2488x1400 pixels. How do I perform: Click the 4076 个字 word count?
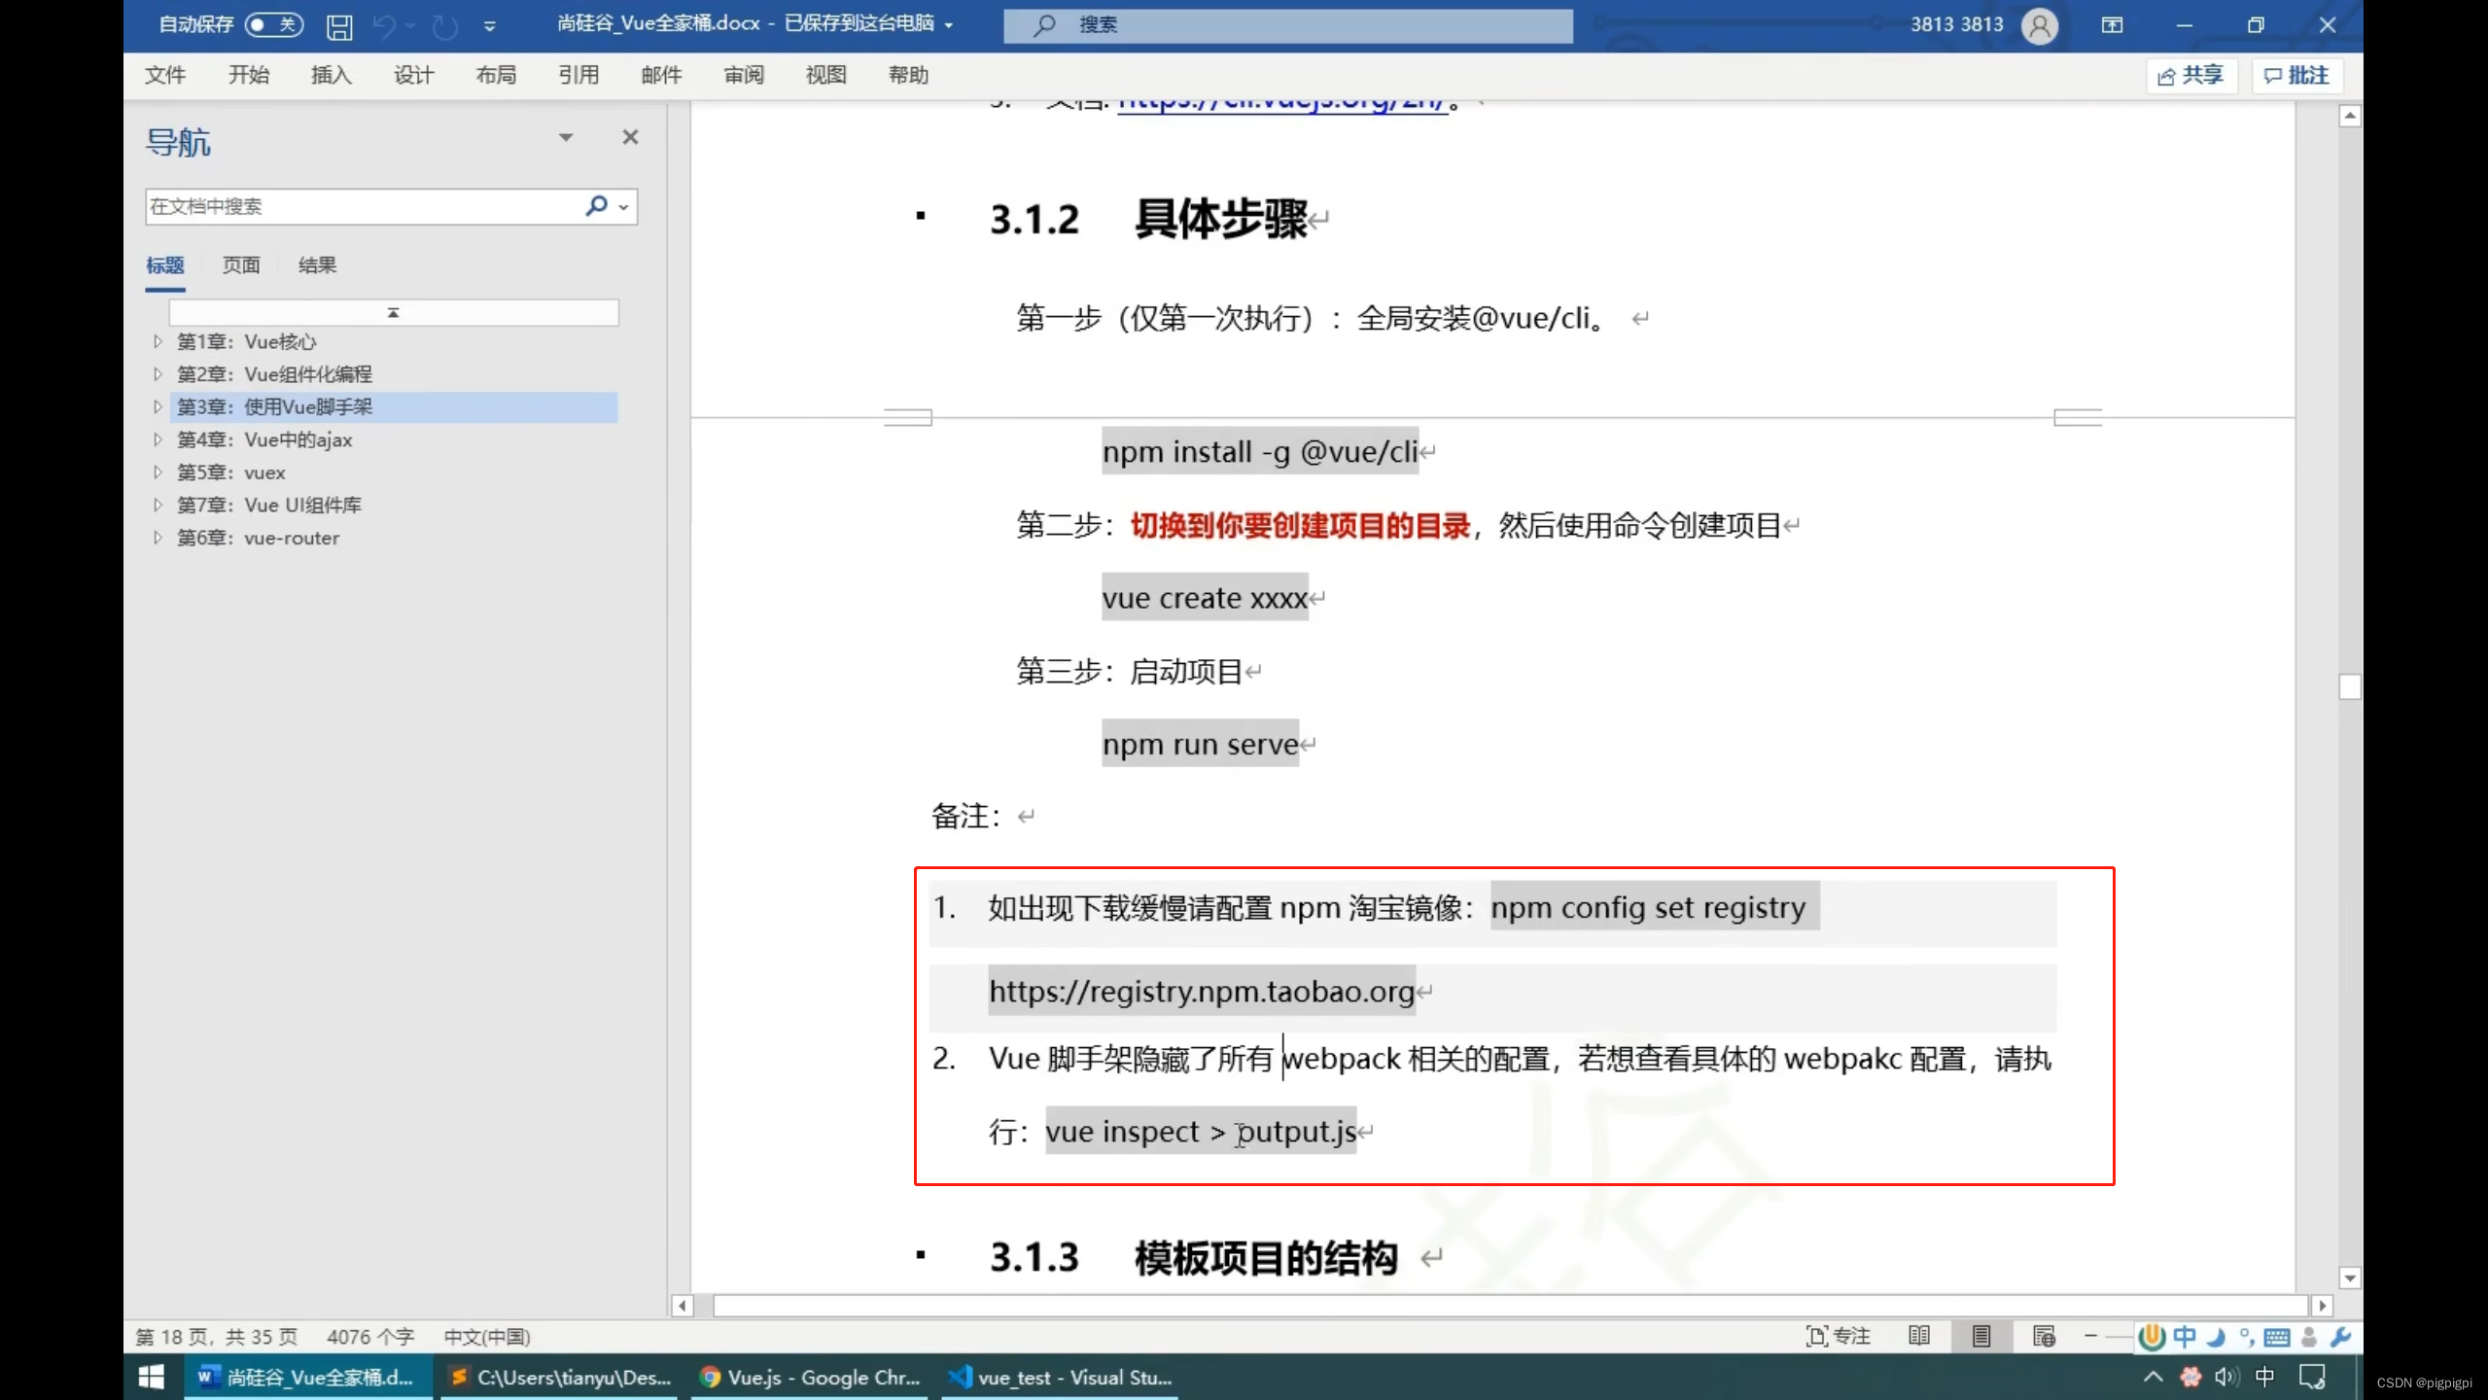370,1337
